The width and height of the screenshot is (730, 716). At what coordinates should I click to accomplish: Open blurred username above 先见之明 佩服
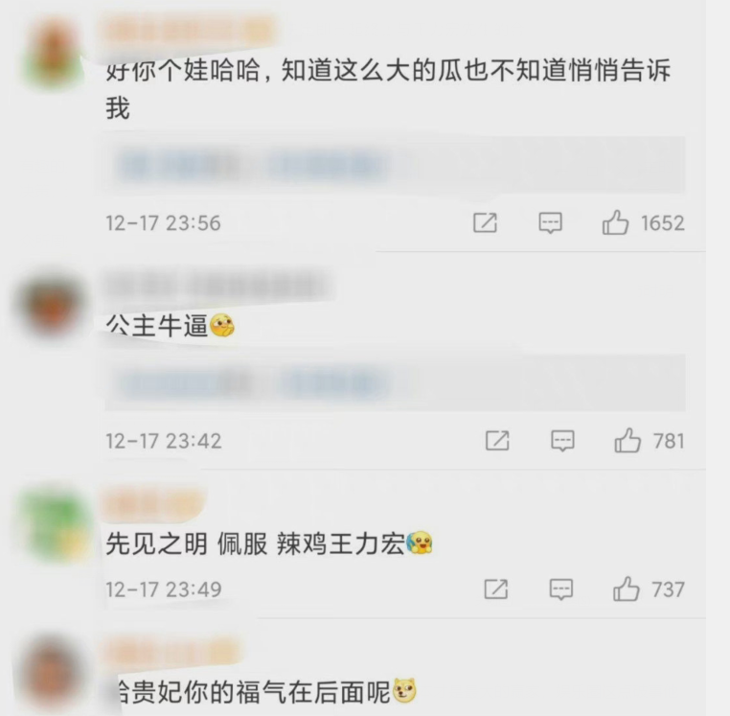click(x=153, y=504)
